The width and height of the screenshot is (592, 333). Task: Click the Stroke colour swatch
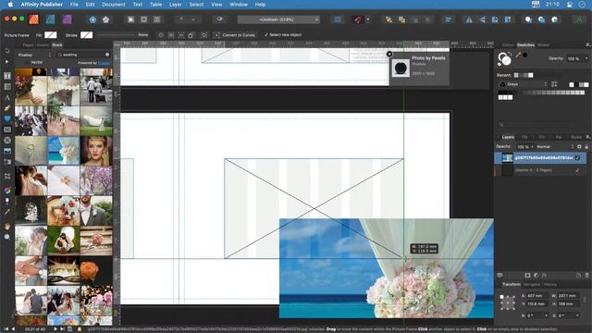pos(86,35)
